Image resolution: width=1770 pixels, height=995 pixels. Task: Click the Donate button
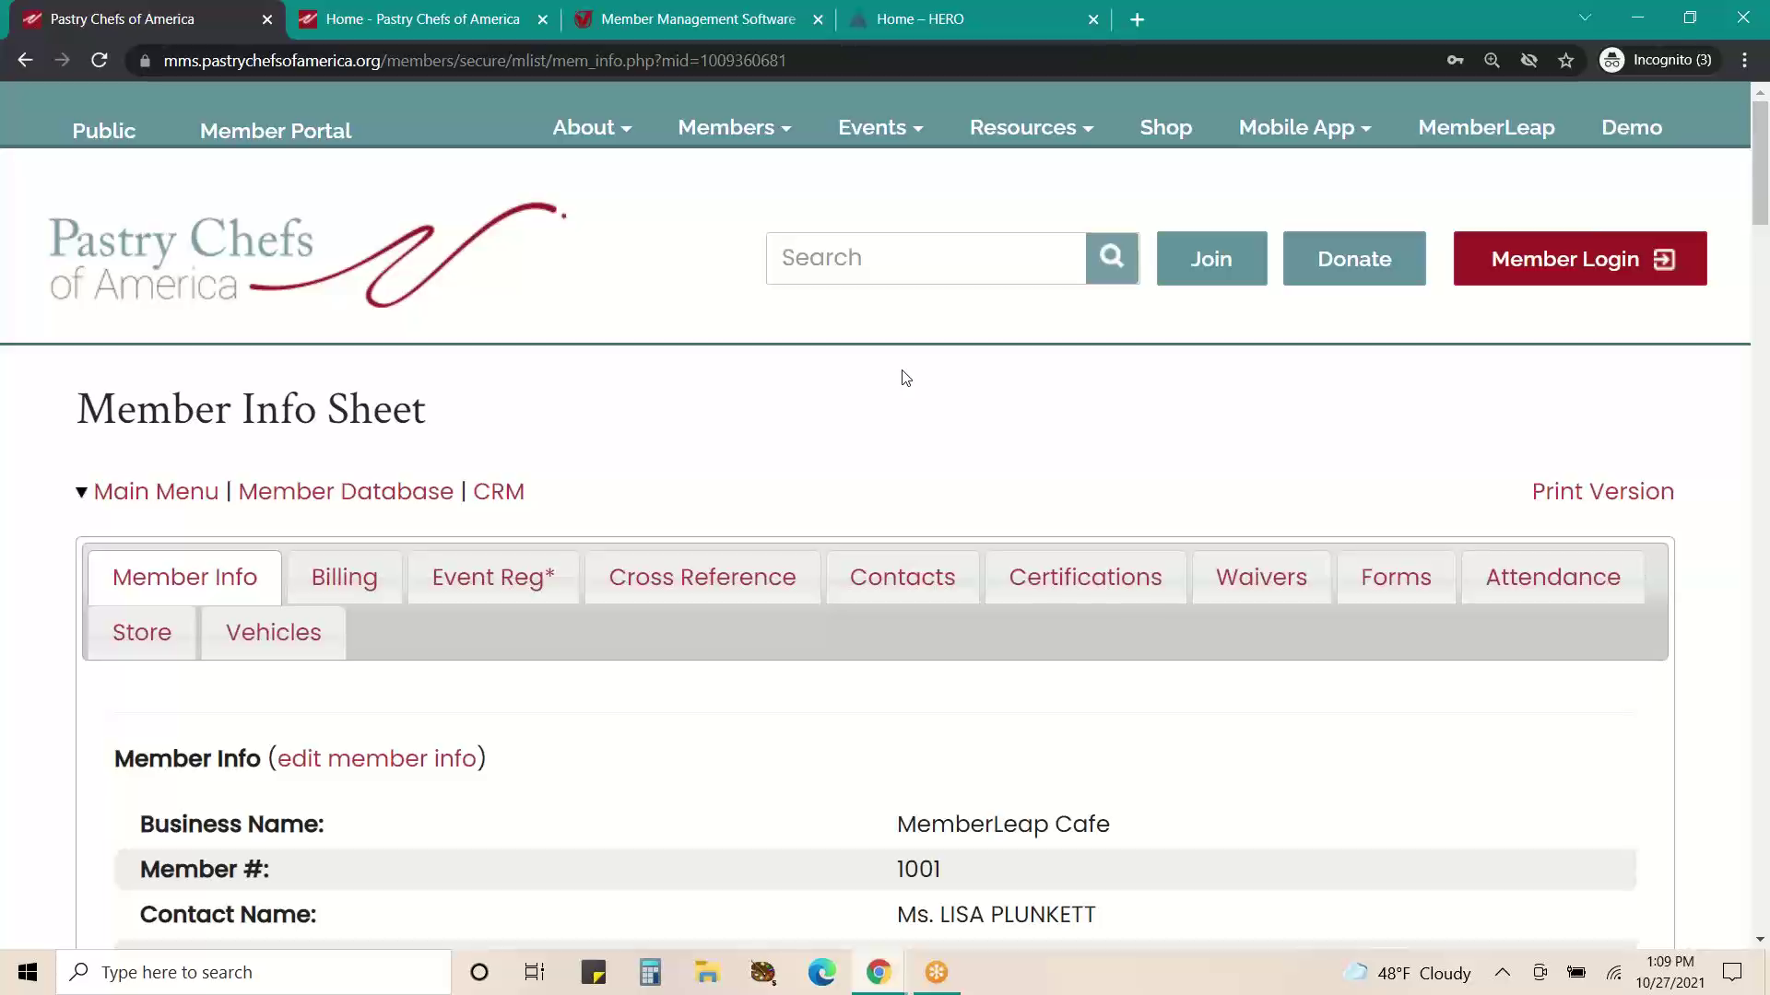[1354, 259]
